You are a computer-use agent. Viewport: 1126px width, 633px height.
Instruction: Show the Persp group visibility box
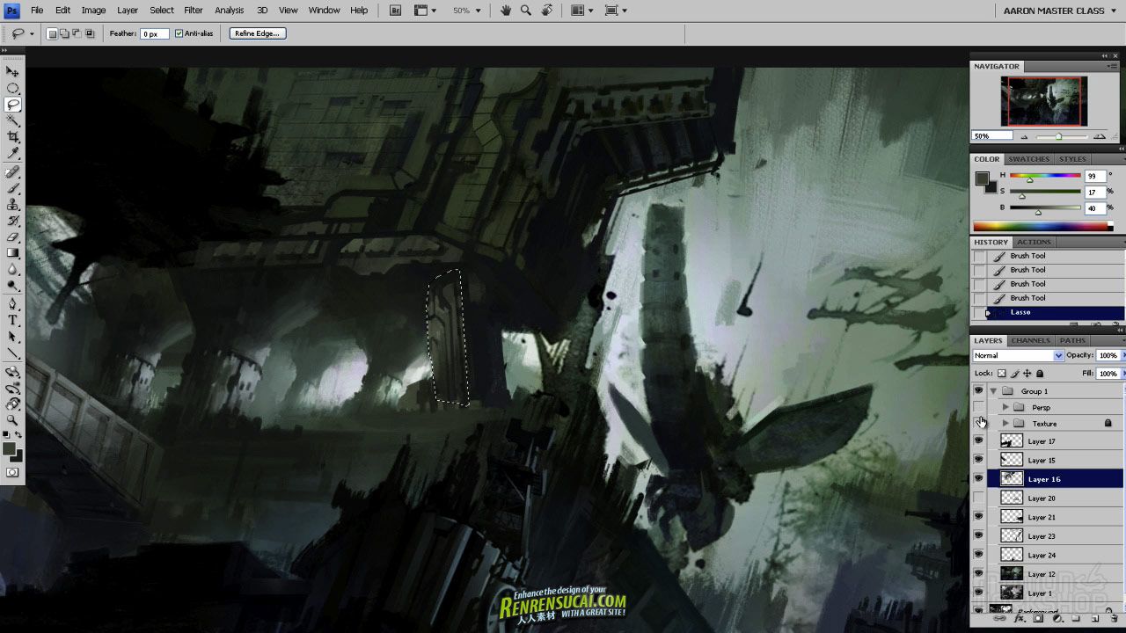[978, 407]
